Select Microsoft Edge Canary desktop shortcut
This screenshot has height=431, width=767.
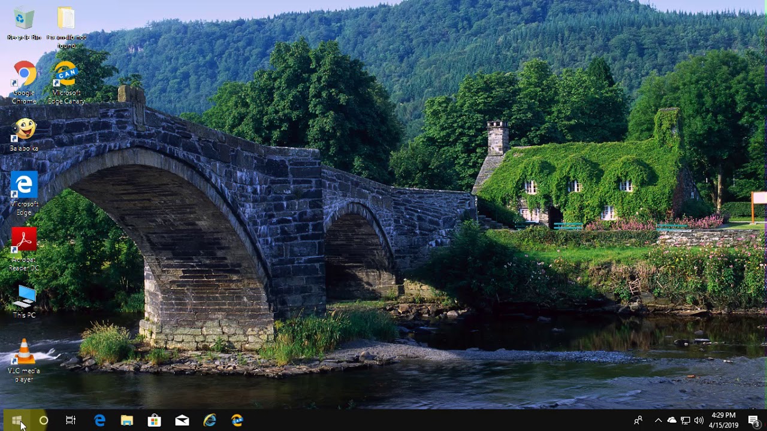tap(66, 75)
